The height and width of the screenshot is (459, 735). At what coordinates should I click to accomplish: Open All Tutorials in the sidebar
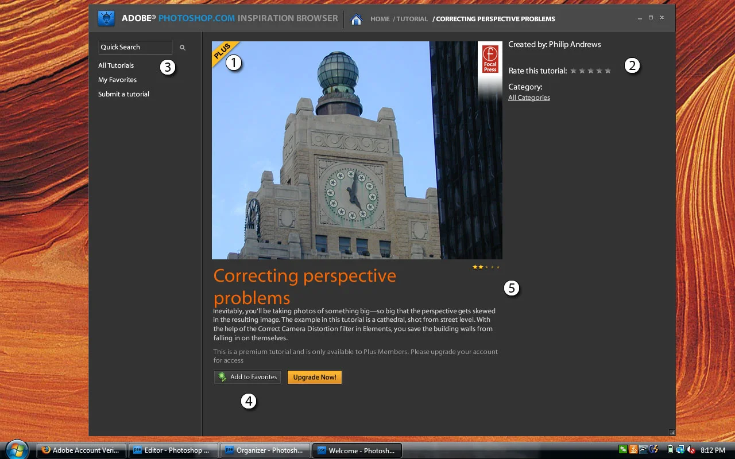[x=116, y=65]
